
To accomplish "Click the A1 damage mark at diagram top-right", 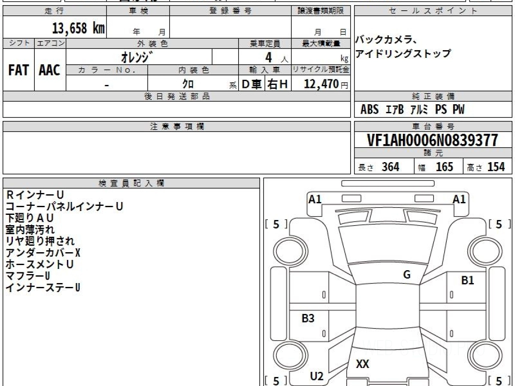I will pos(459,199).
